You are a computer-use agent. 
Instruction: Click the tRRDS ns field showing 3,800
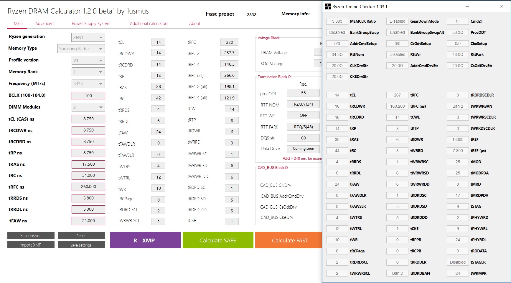coord(88,198)
